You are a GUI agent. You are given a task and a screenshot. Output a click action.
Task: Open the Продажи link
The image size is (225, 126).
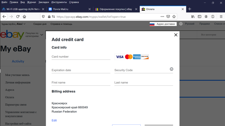click(204, 24)
